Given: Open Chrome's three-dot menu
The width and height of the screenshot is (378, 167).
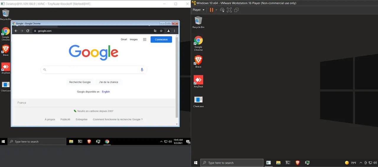Looking at the screenshot, I should pos(175,31).
